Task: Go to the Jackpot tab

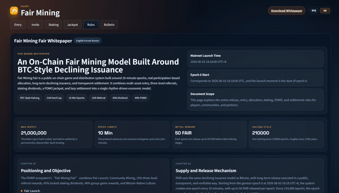Action: [72, 25]
